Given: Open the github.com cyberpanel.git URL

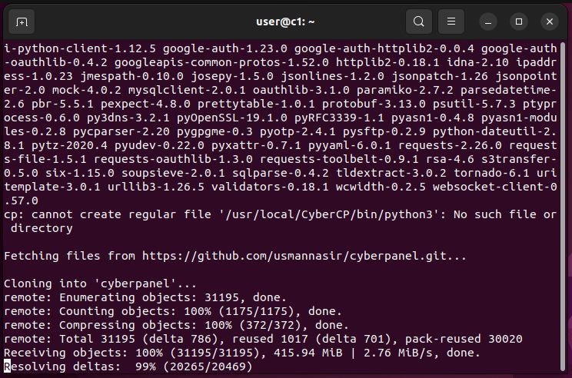Looking at the screenshot, I should (x=304, y=256).
